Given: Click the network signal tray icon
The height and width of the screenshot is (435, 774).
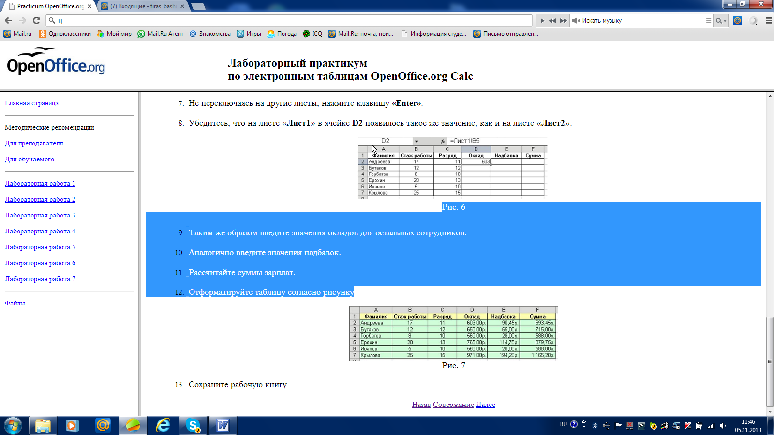Looking at the screenshot, I should click(711, 426).
